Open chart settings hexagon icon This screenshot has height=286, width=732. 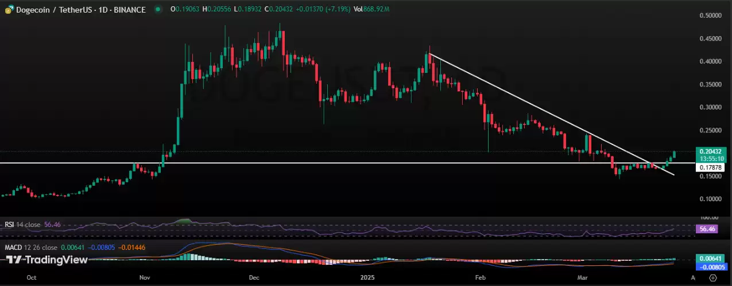[x=712, y=277]
